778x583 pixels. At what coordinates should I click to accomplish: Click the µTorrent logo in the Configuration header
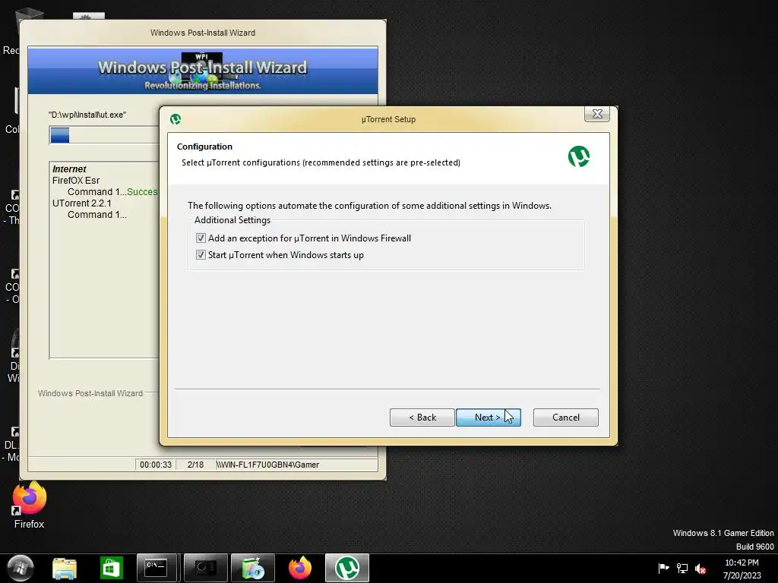pyautogui.click(x=578, y=156)
